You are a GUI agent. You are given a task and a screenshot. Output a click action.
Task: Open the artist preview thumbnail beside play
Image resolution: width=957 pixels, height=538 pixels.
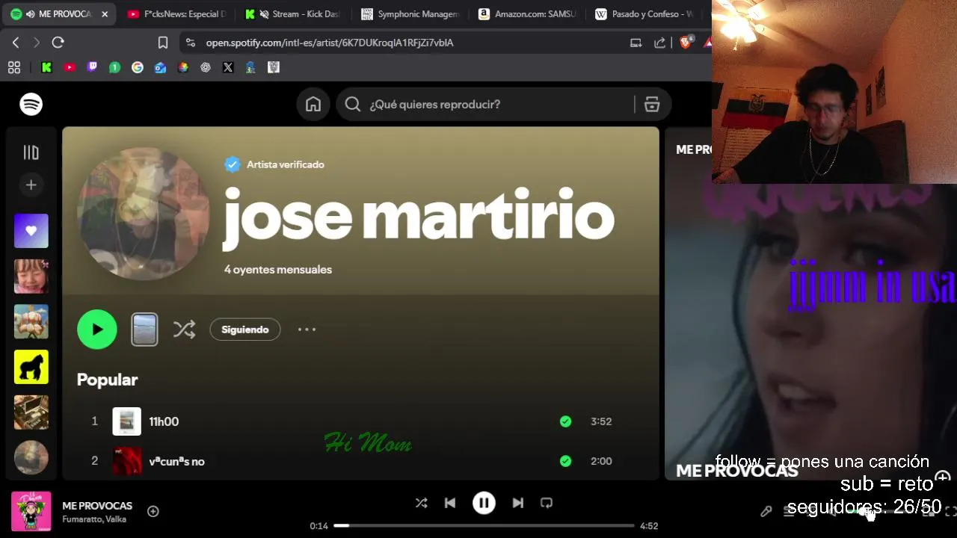[144, 330]
